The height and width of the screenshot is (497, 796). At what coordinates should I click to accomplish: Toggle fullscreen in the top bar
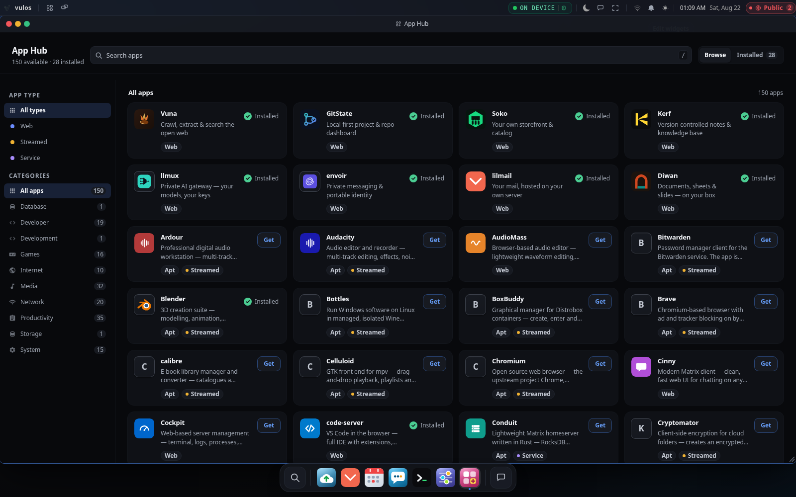(615, 8)
